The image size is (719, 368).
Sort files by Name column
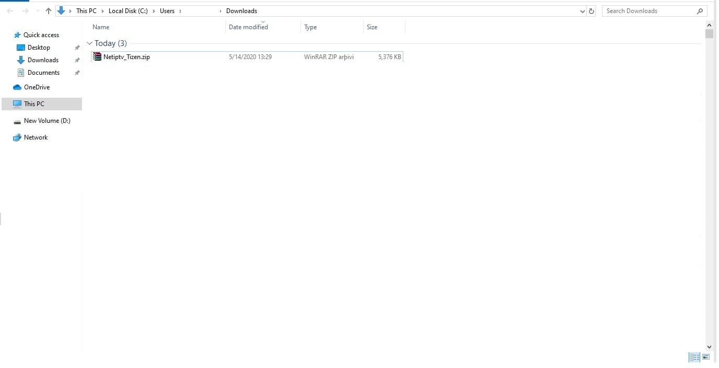(101, 27)
